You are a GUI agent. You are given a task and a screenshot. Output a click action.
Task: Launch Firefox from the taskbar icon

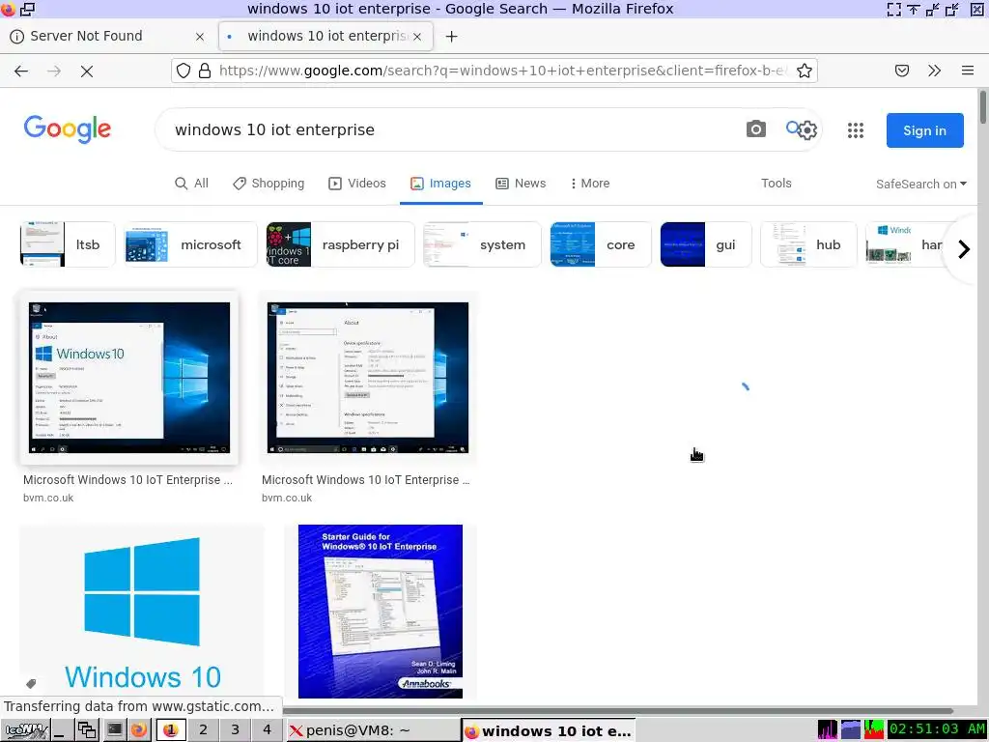pos(139,730)
